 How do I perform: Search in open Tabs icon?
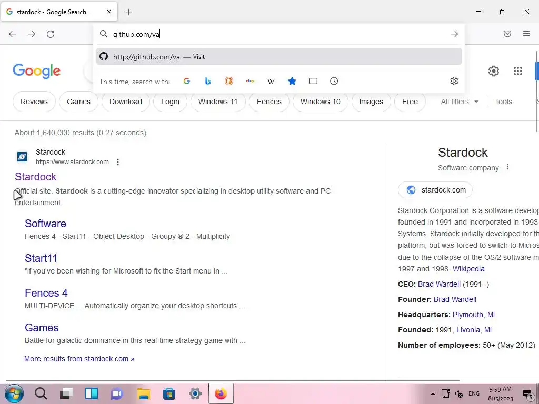tap(313, 81)
